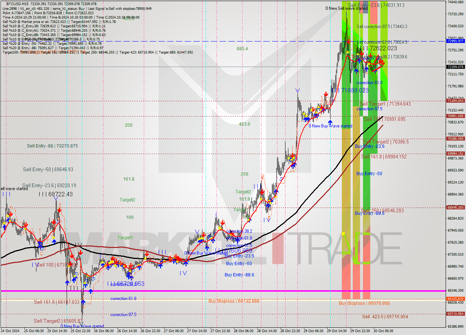Click the black 72309.078 current price tag
Viewport: 466px width, 335px height.
[x=455, y=67]
